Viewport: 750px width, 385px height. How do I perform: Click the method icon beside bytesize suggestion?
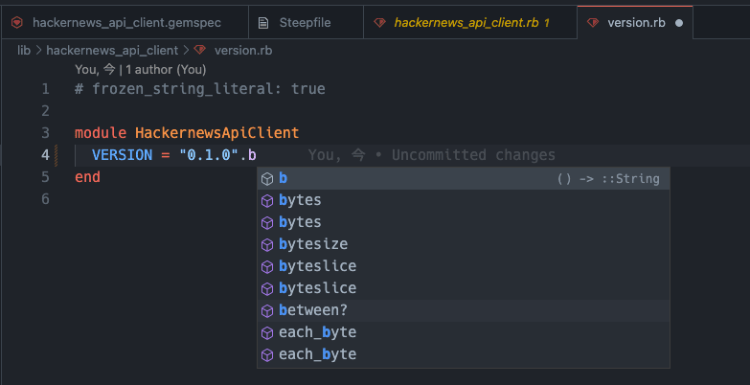click(268, 244)
